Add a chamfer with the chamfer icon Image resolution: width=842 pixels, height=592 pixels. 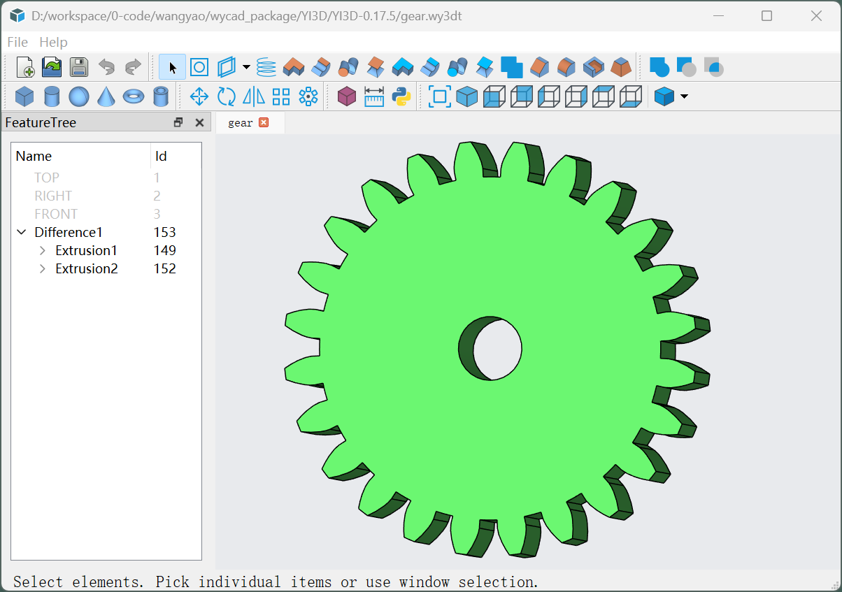pos(539,67)
